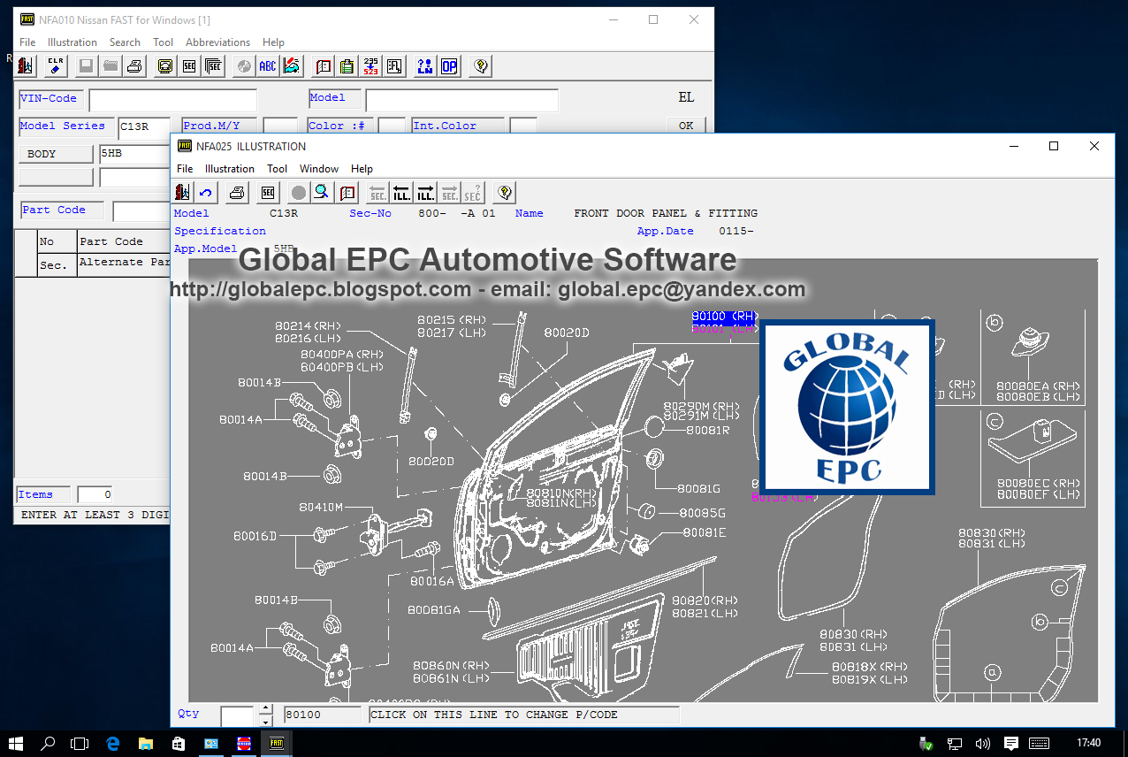The width and height of the screenshot is (1128, 757).
Task: Click the VIN-Code input field
Action: (172, 100)
